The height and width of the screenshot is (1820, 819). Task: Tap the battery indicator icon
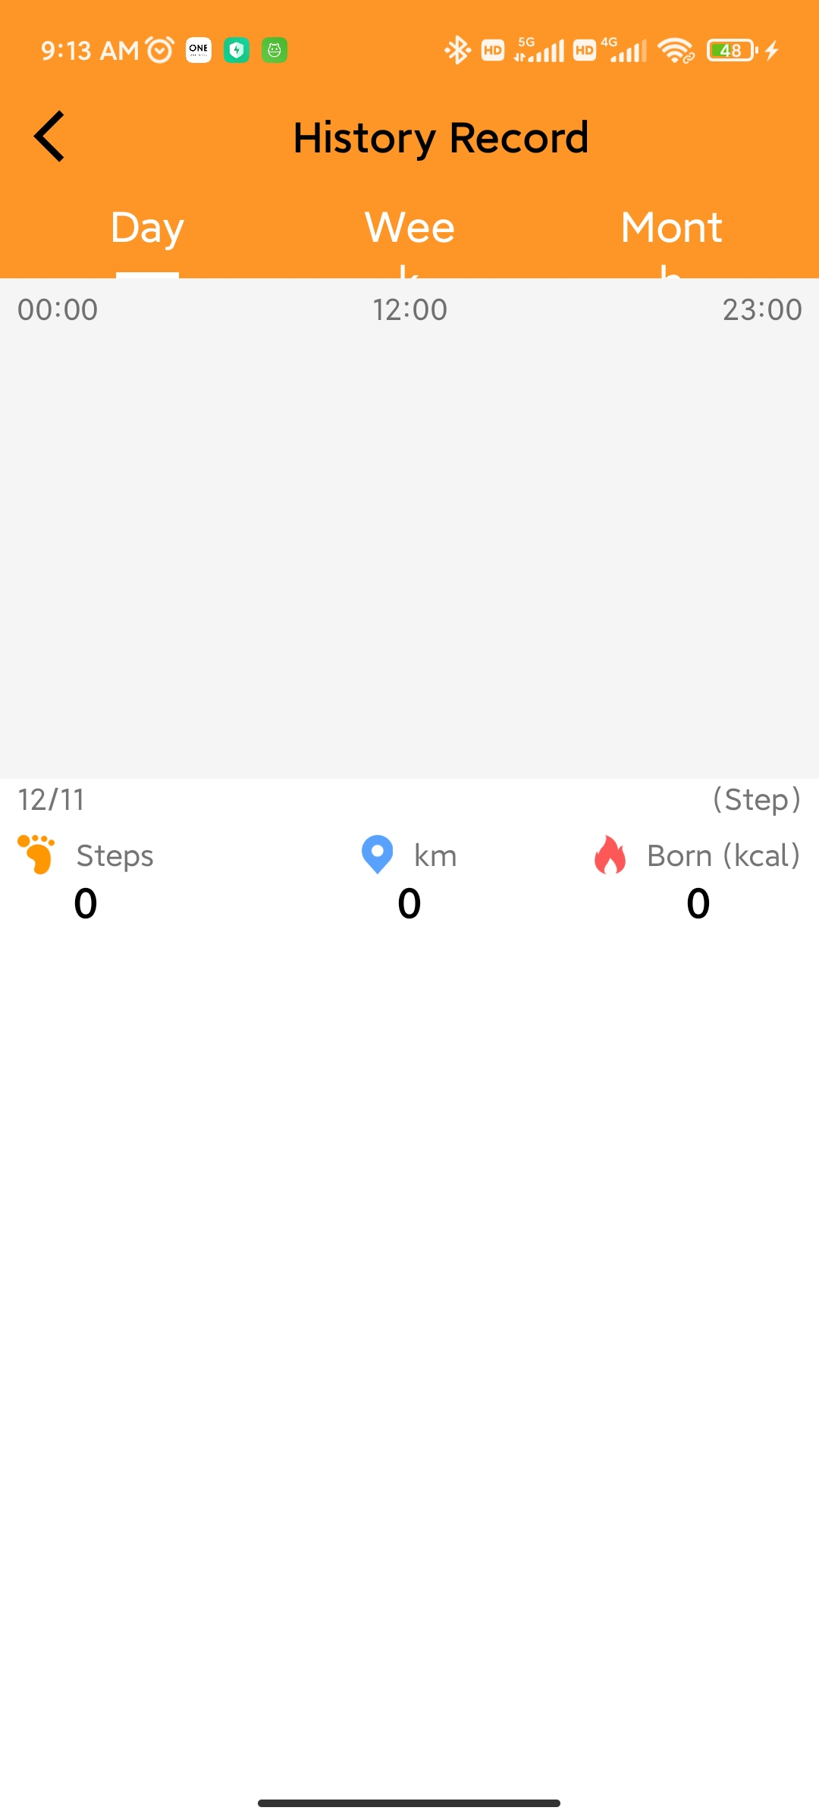tap(732, 51)
